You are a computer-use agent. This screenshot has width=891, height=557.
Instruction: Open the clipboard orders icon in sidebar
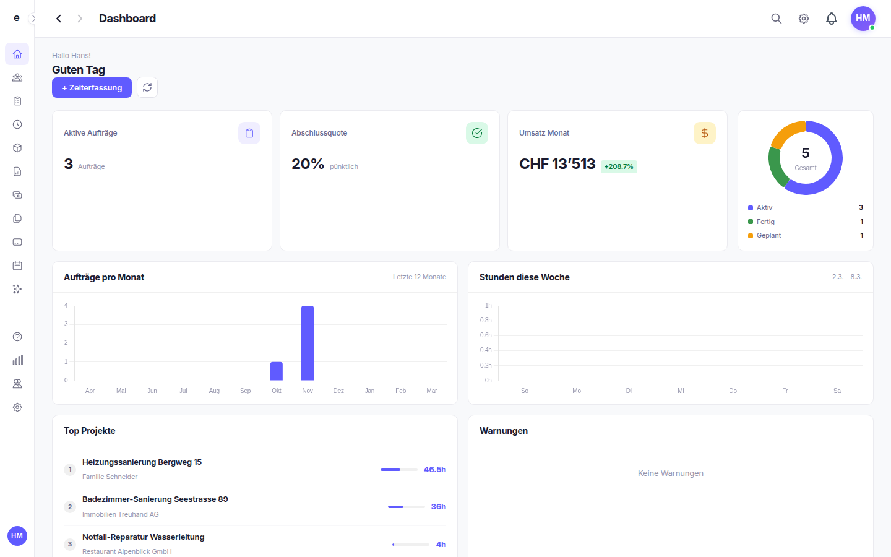tap(17, 101)
